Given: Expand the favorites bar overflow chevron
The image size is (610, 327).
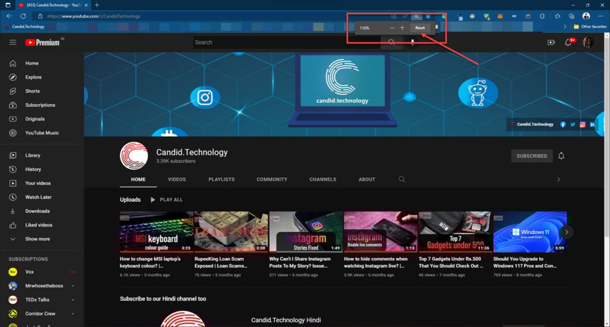Looking at the screenshot, I should [x=565, y=26].
